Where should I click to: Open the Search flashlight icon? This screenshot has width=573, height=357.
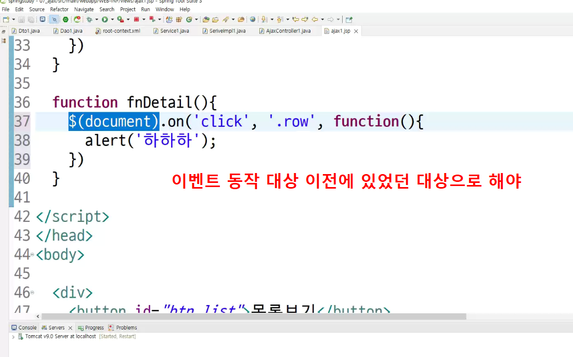tap(226, 19)
